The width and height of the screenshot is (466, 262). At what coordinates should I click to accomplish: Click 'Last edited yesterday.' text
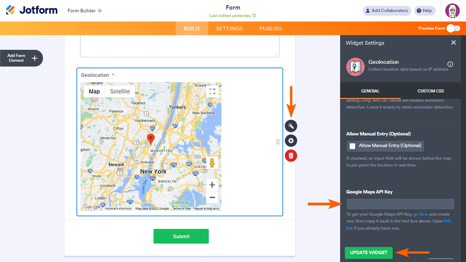point(230,16)
